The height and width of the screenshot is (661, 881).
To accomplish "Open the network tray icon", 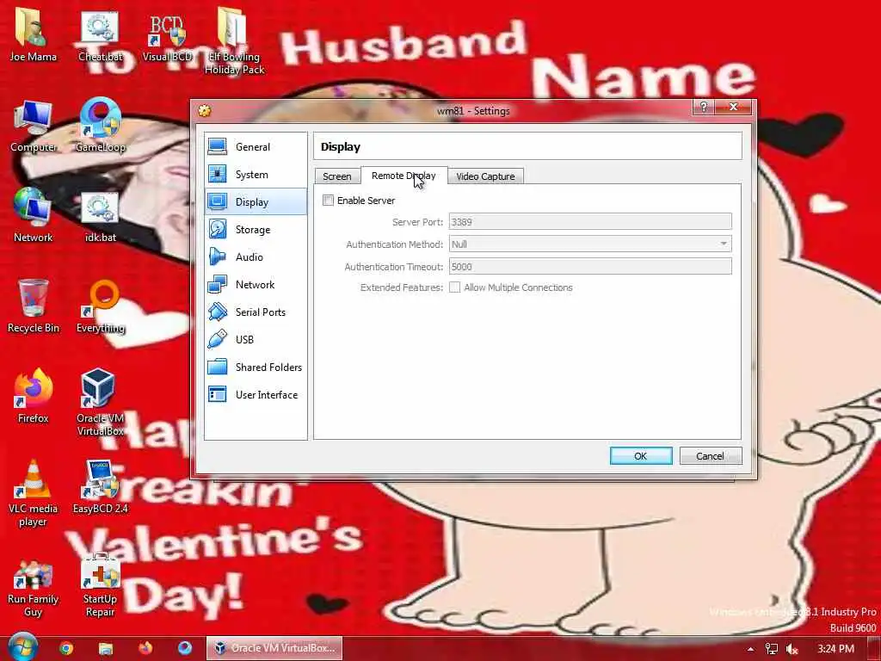I will (772, 649).
